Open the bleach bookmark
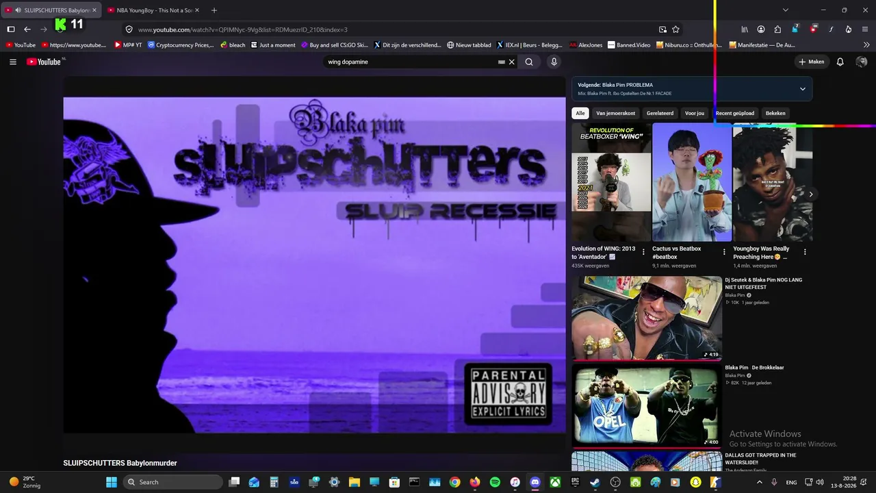Image resolution: width=876 pixels, height=493 pixels. 233,45
